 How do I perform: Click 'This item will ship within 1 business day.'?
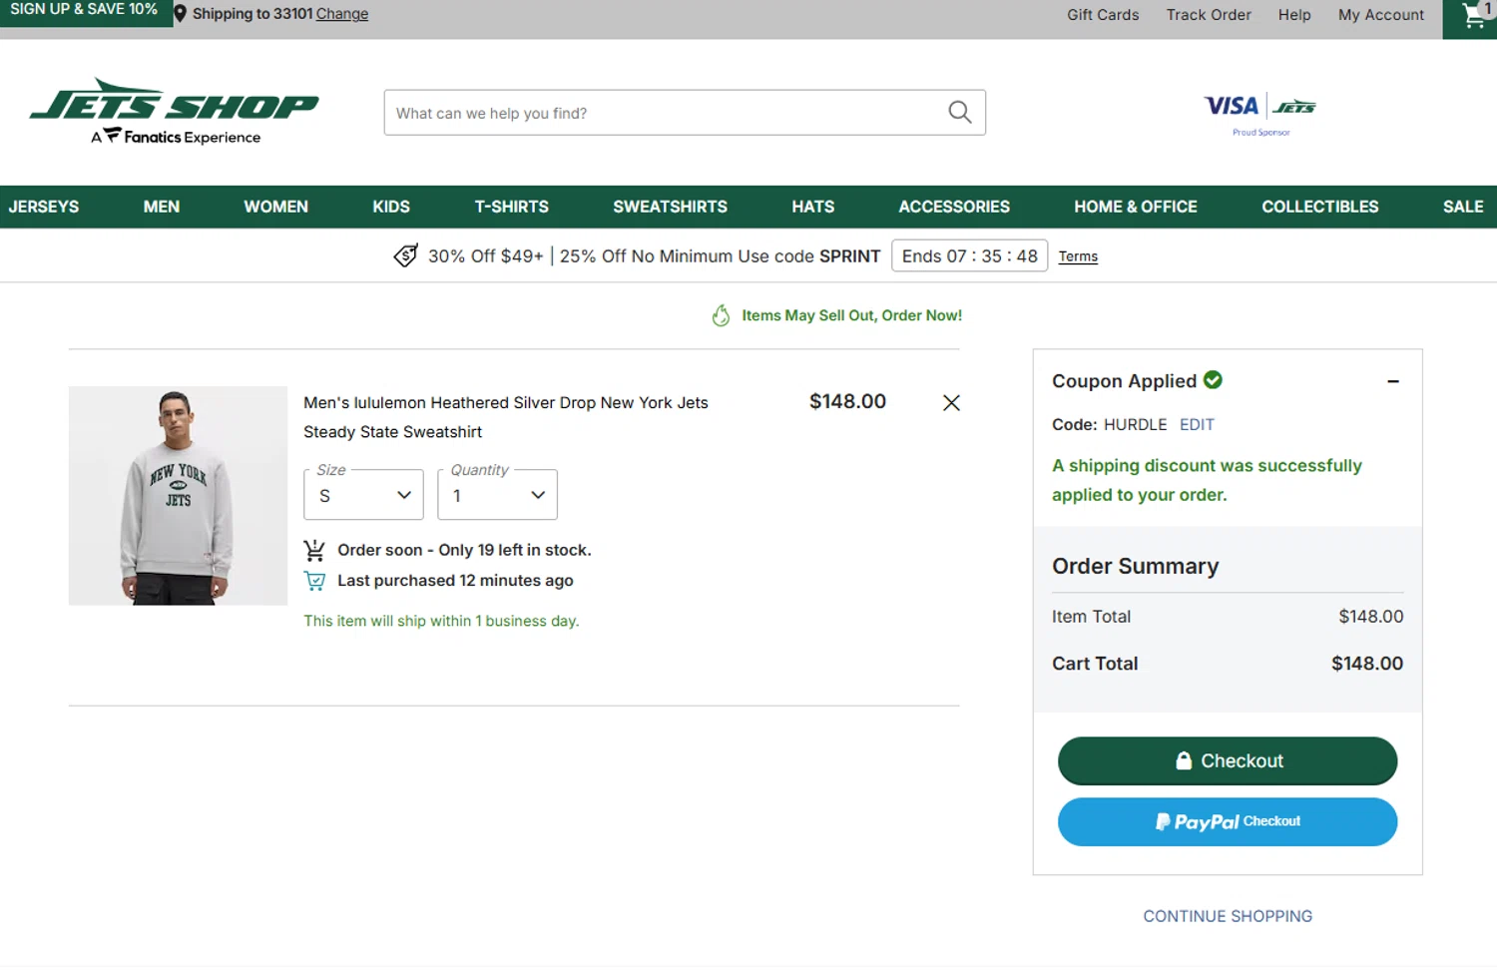441,621
